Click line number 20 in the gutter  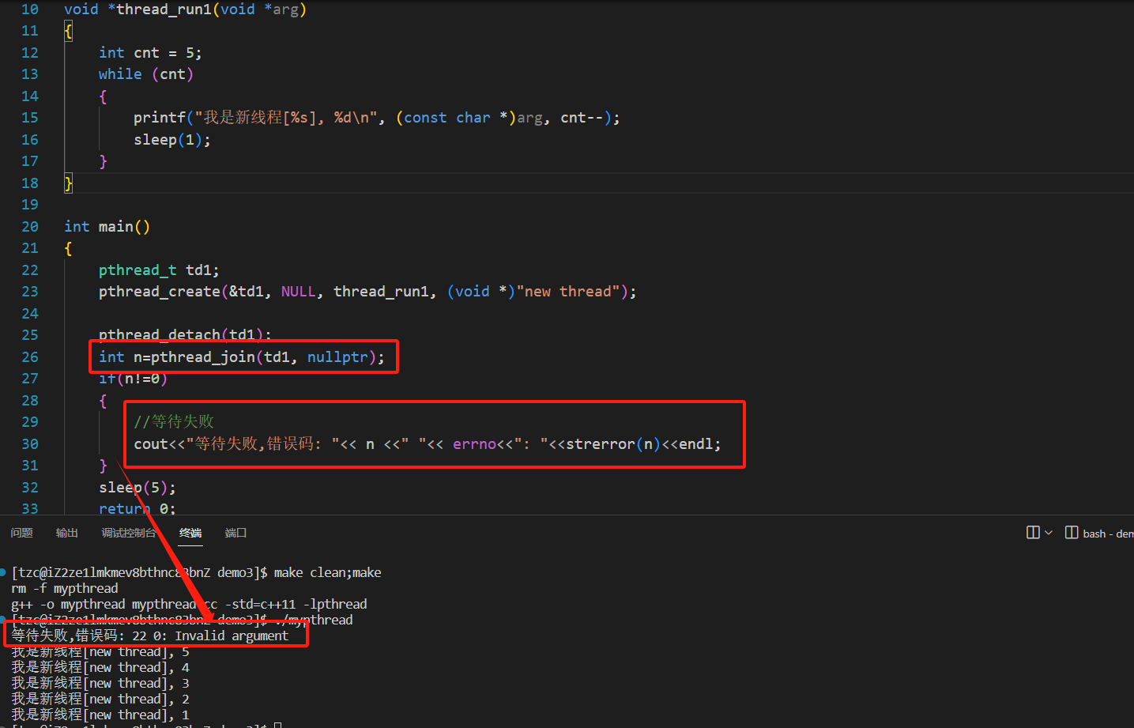pyautogui.click(x=30, y=227)
